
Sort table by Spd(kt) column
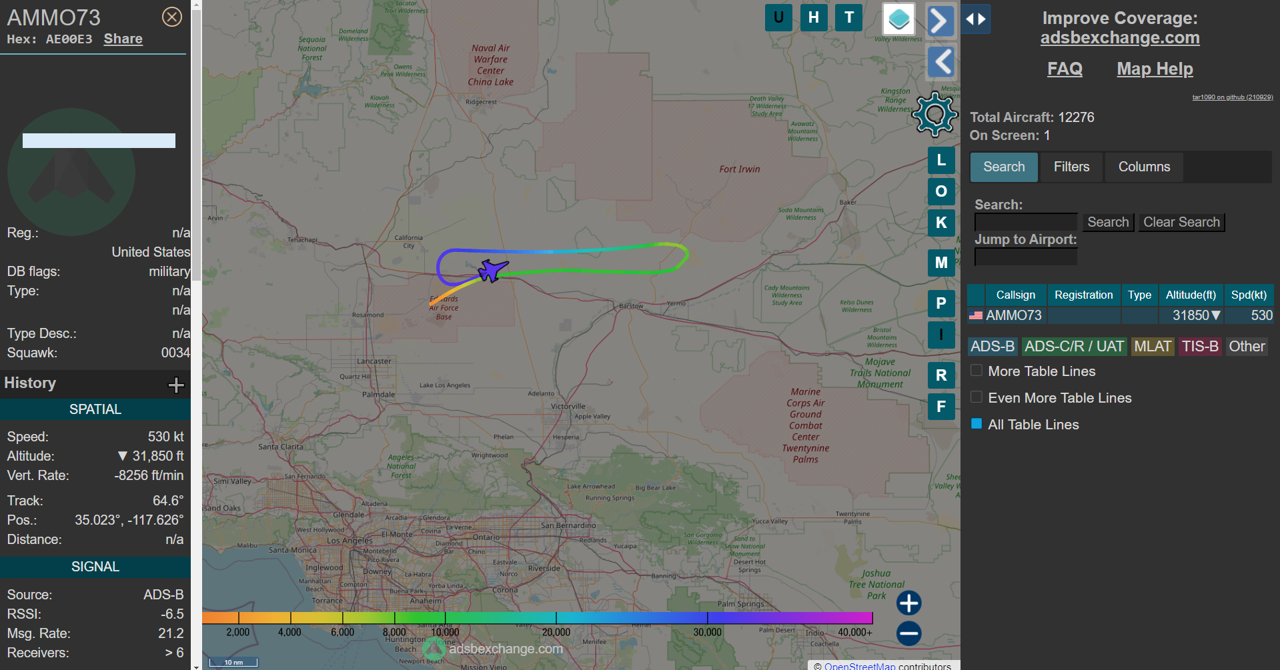pos(1249,295)
